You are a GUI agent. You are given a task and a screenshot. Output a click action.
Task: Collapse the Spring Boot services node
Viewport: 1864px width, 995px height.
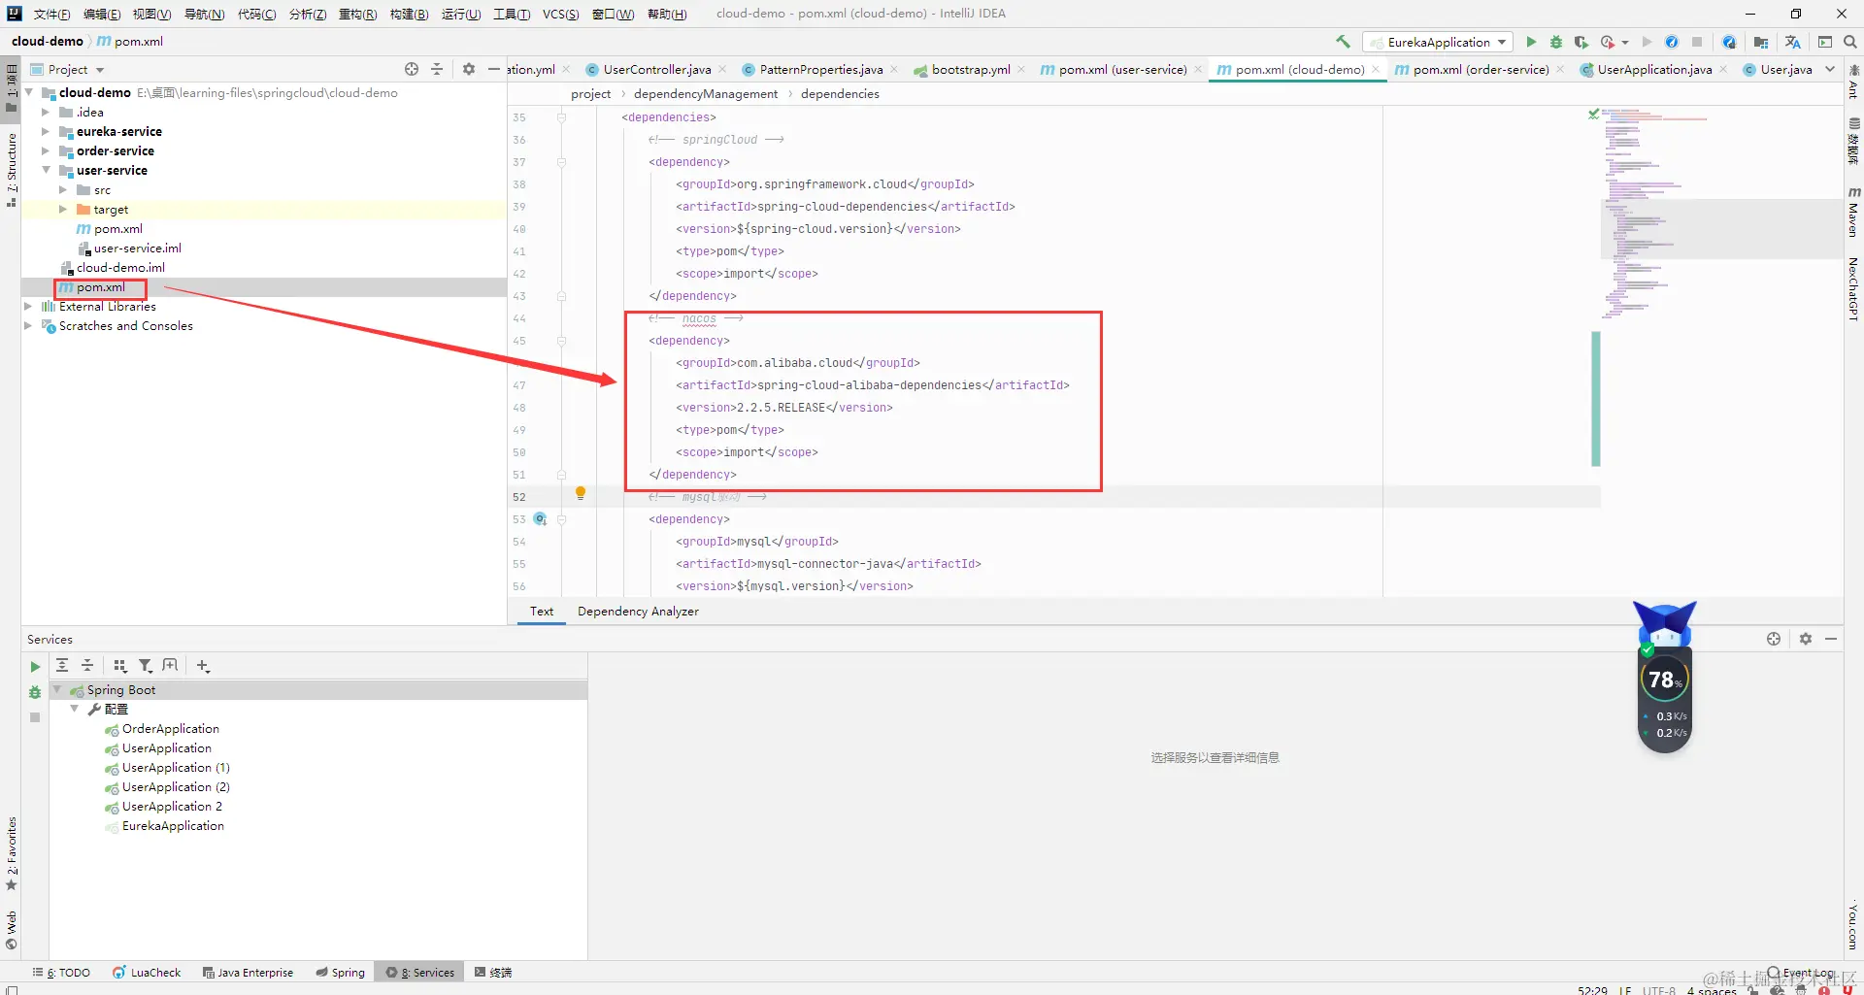pyautogui.click(x=56, y=689)
